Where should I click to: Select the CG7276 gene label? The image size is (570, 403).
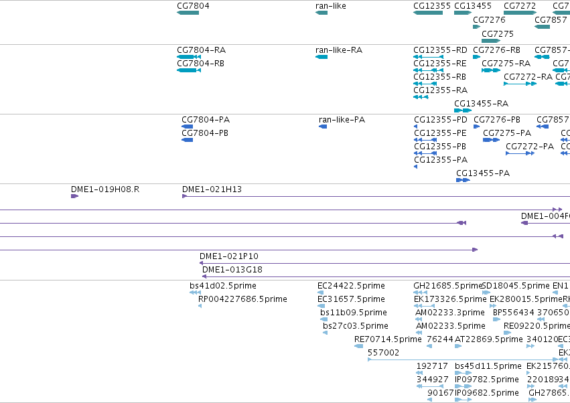pyautogui.click(x=490, y=19)
